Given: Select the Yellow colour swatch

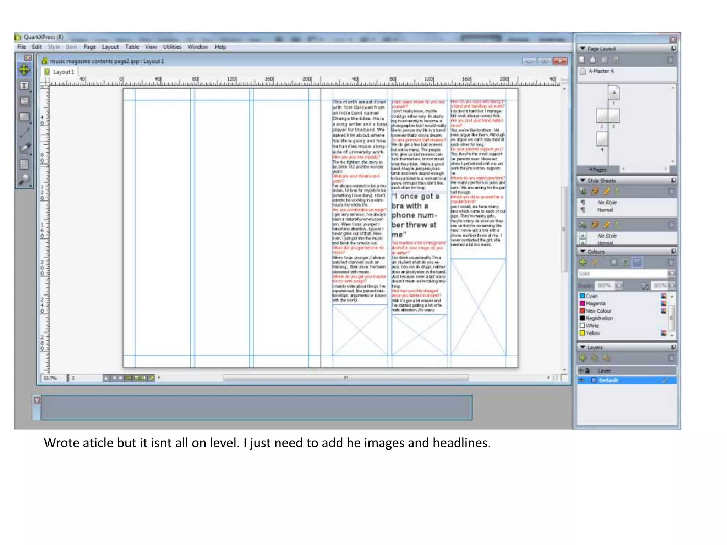Looking at the screenshot, I should point(582,333).
